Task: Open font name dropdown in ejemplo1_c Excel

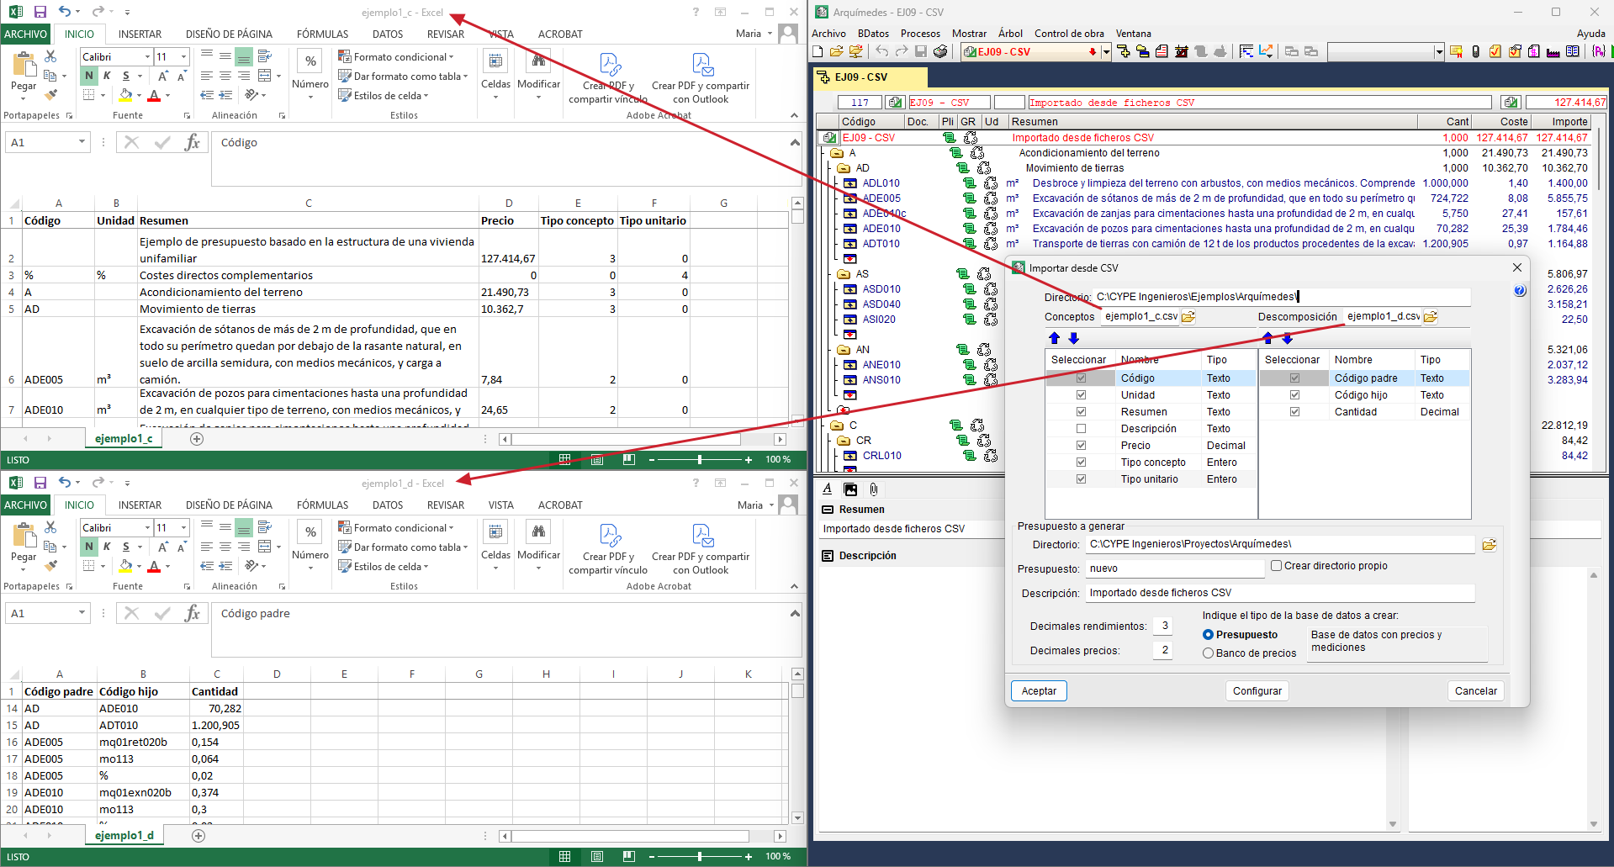Action: tap(147, 56)
